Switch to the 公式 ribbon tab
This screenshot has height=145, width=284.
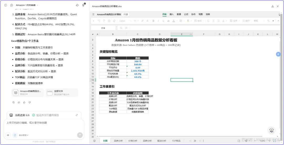pos(186,14)
